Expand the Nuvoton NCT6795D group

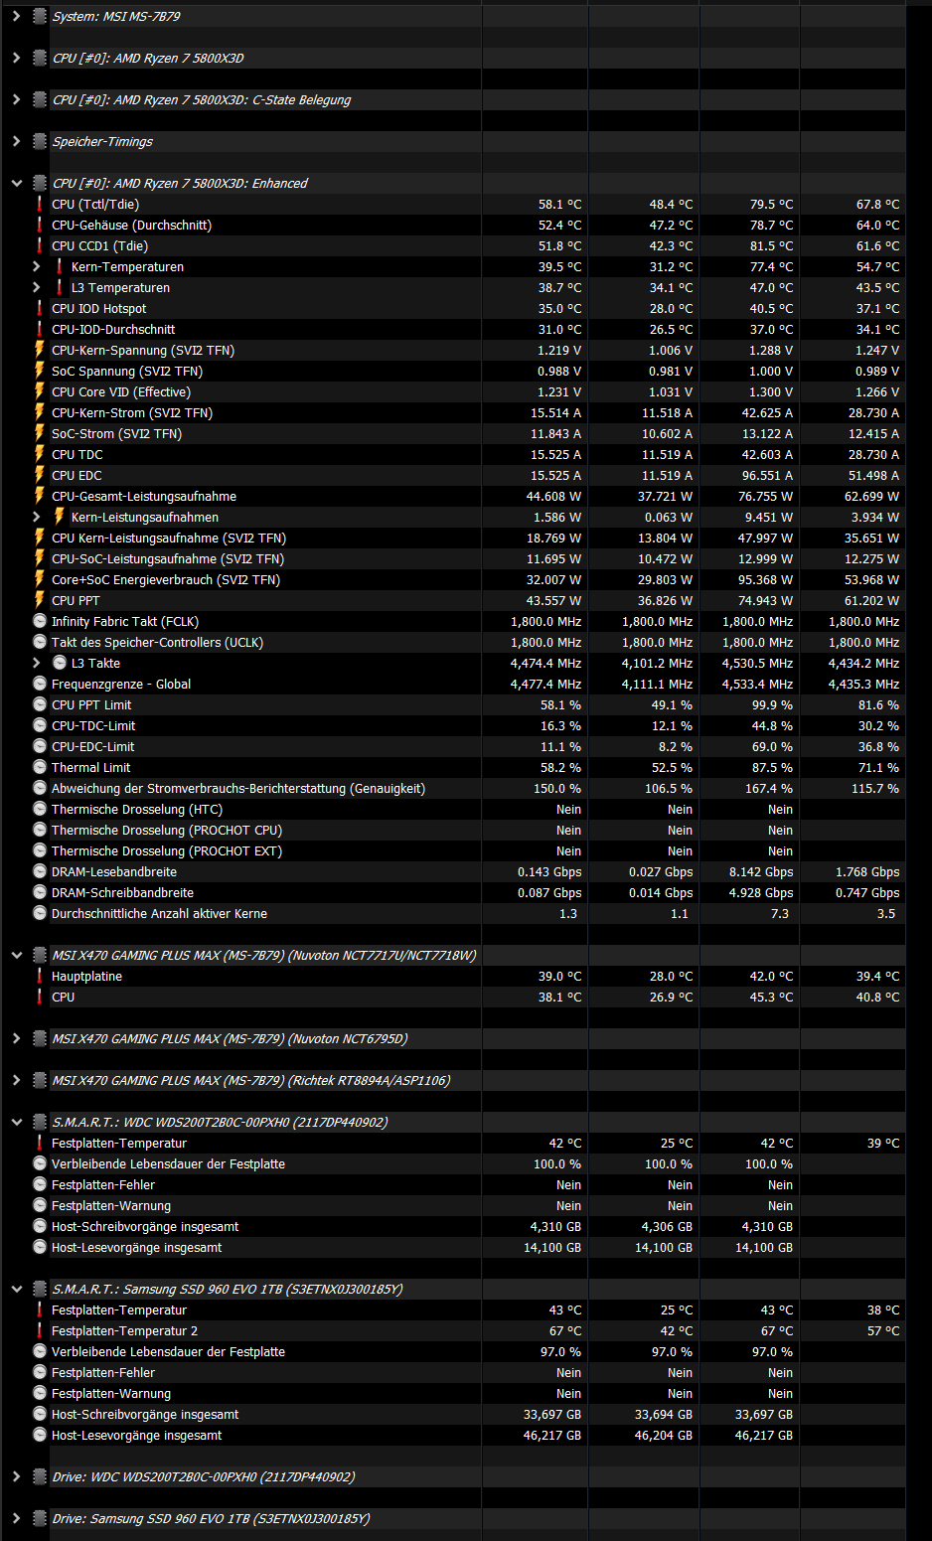point(16,1038)
